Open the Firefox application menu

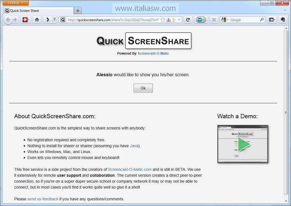point(16,3)
